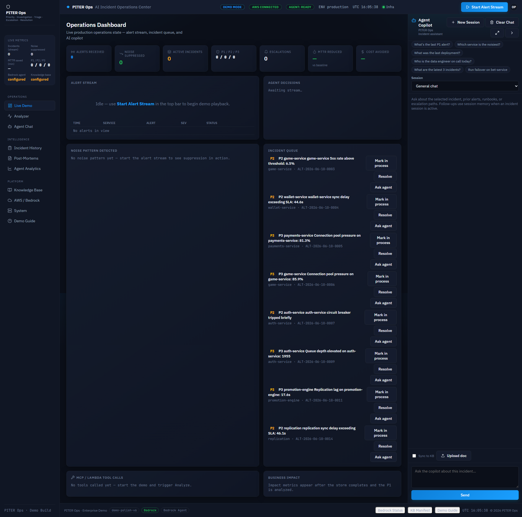Click the Knowledge Base book icon
522x517 pixels.
tap(10, 190)
